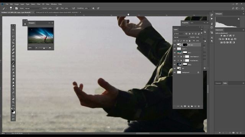Image resolution: width=245 pixels, height=137 pixels.
Task: Open brush Mode dropdown
Action: tap(32, 8)
